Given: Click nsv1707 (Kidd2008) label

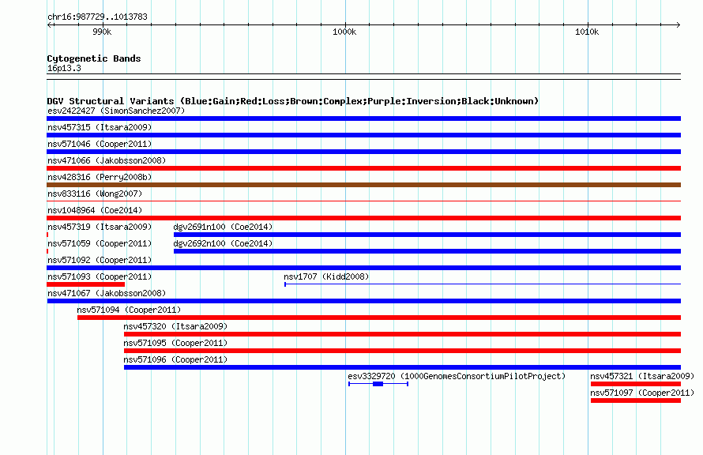Looking at the screenshot, I should tap(326, 276).
